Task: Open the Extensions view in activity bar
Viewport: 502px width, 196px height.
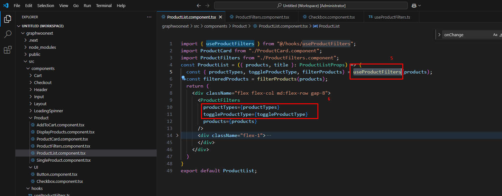Action: point(7,50)
